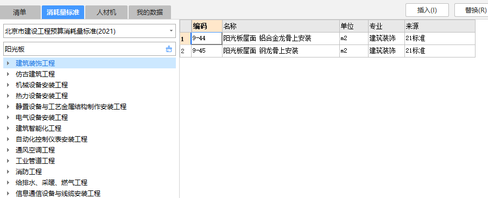The image size is (488, 198).
Task: Click 21标准 source cell in row 9-44
Action: coord(440,39)
